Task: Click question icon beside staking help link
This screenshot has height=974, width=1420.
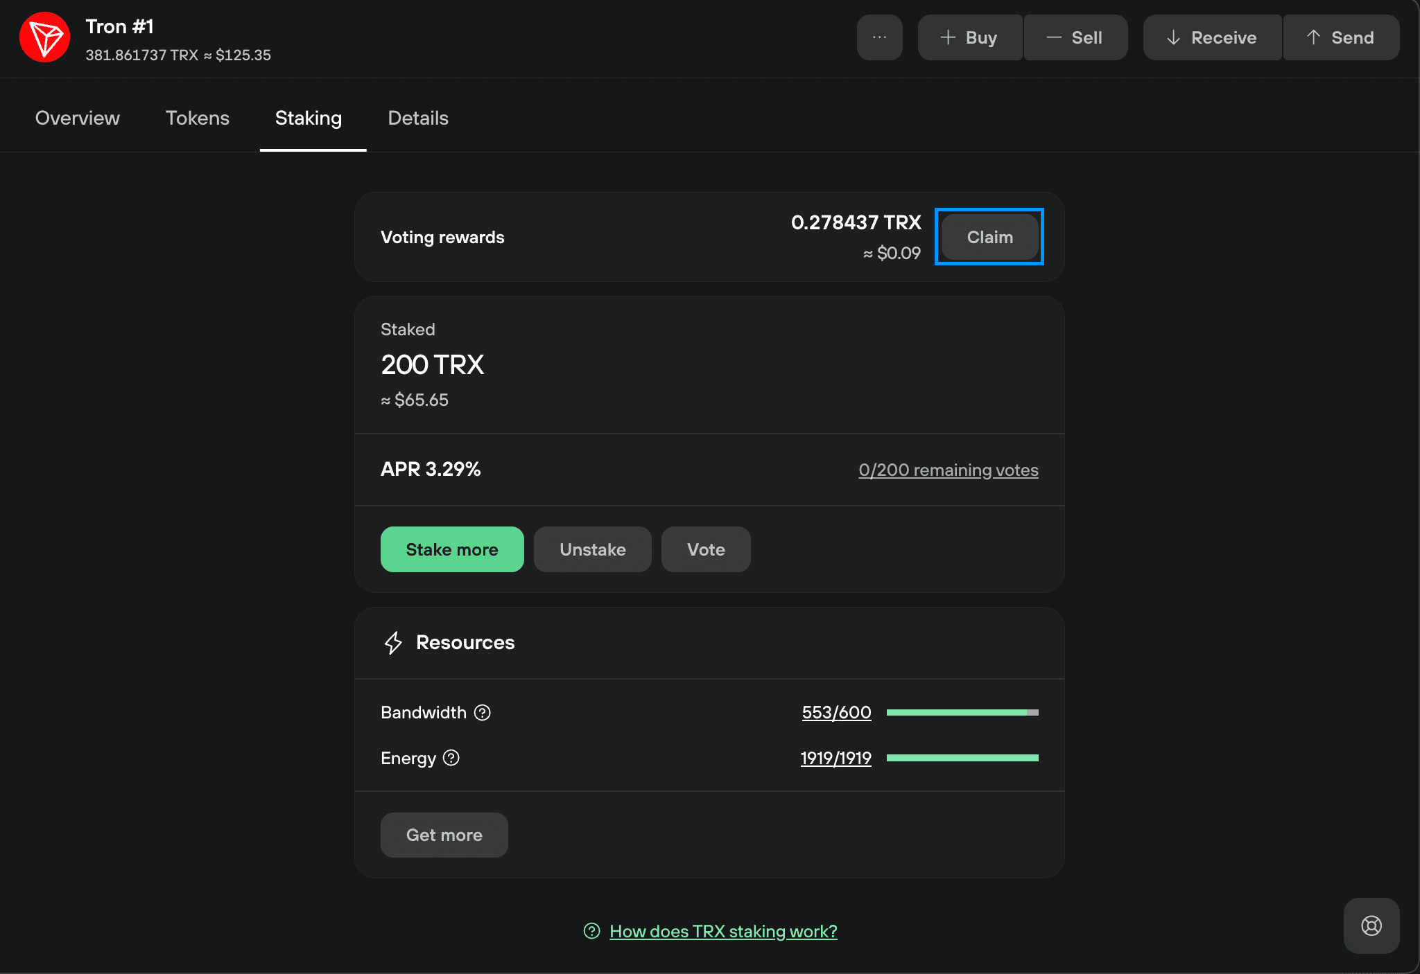Action: click(591, 930)
